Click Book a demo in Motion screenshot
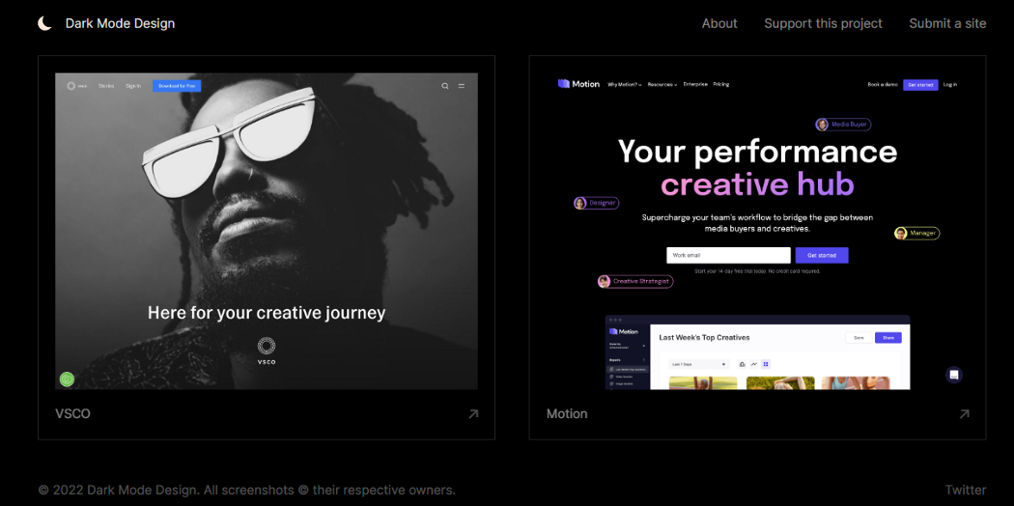 pos(883,85)
